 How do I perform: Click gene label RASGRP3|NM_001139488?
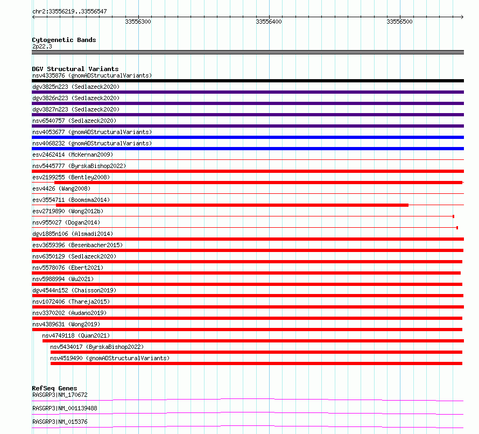coord(65,408)
